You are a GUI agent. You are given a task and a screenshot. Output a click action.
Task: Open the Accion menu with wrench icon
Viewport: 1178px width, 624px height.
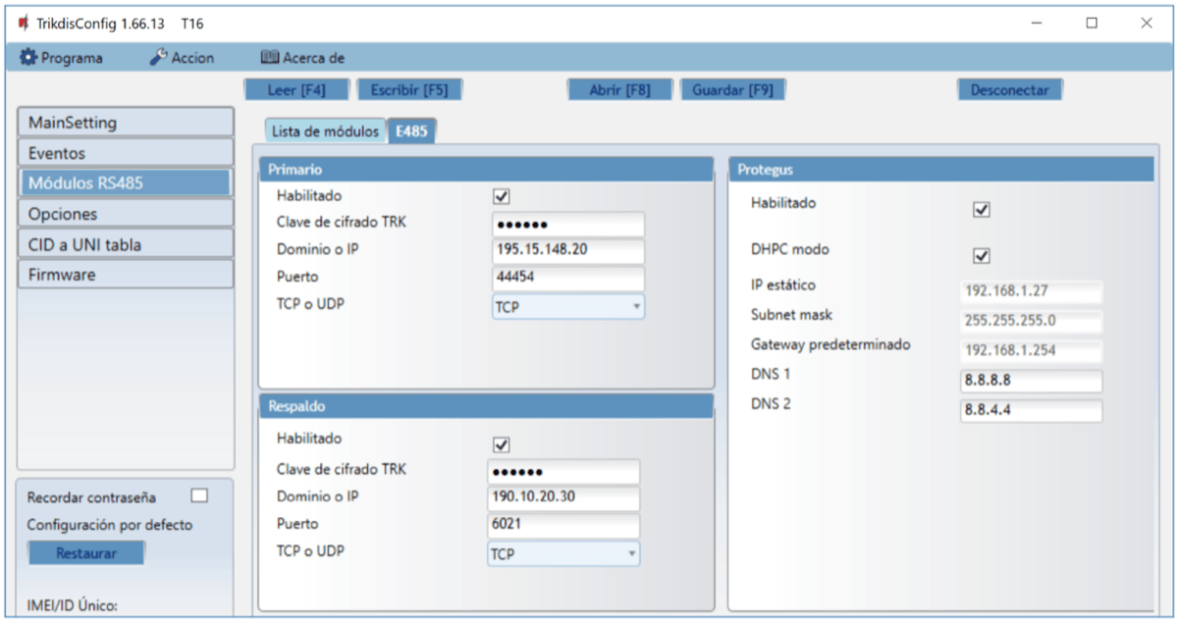tap(182, 58)
